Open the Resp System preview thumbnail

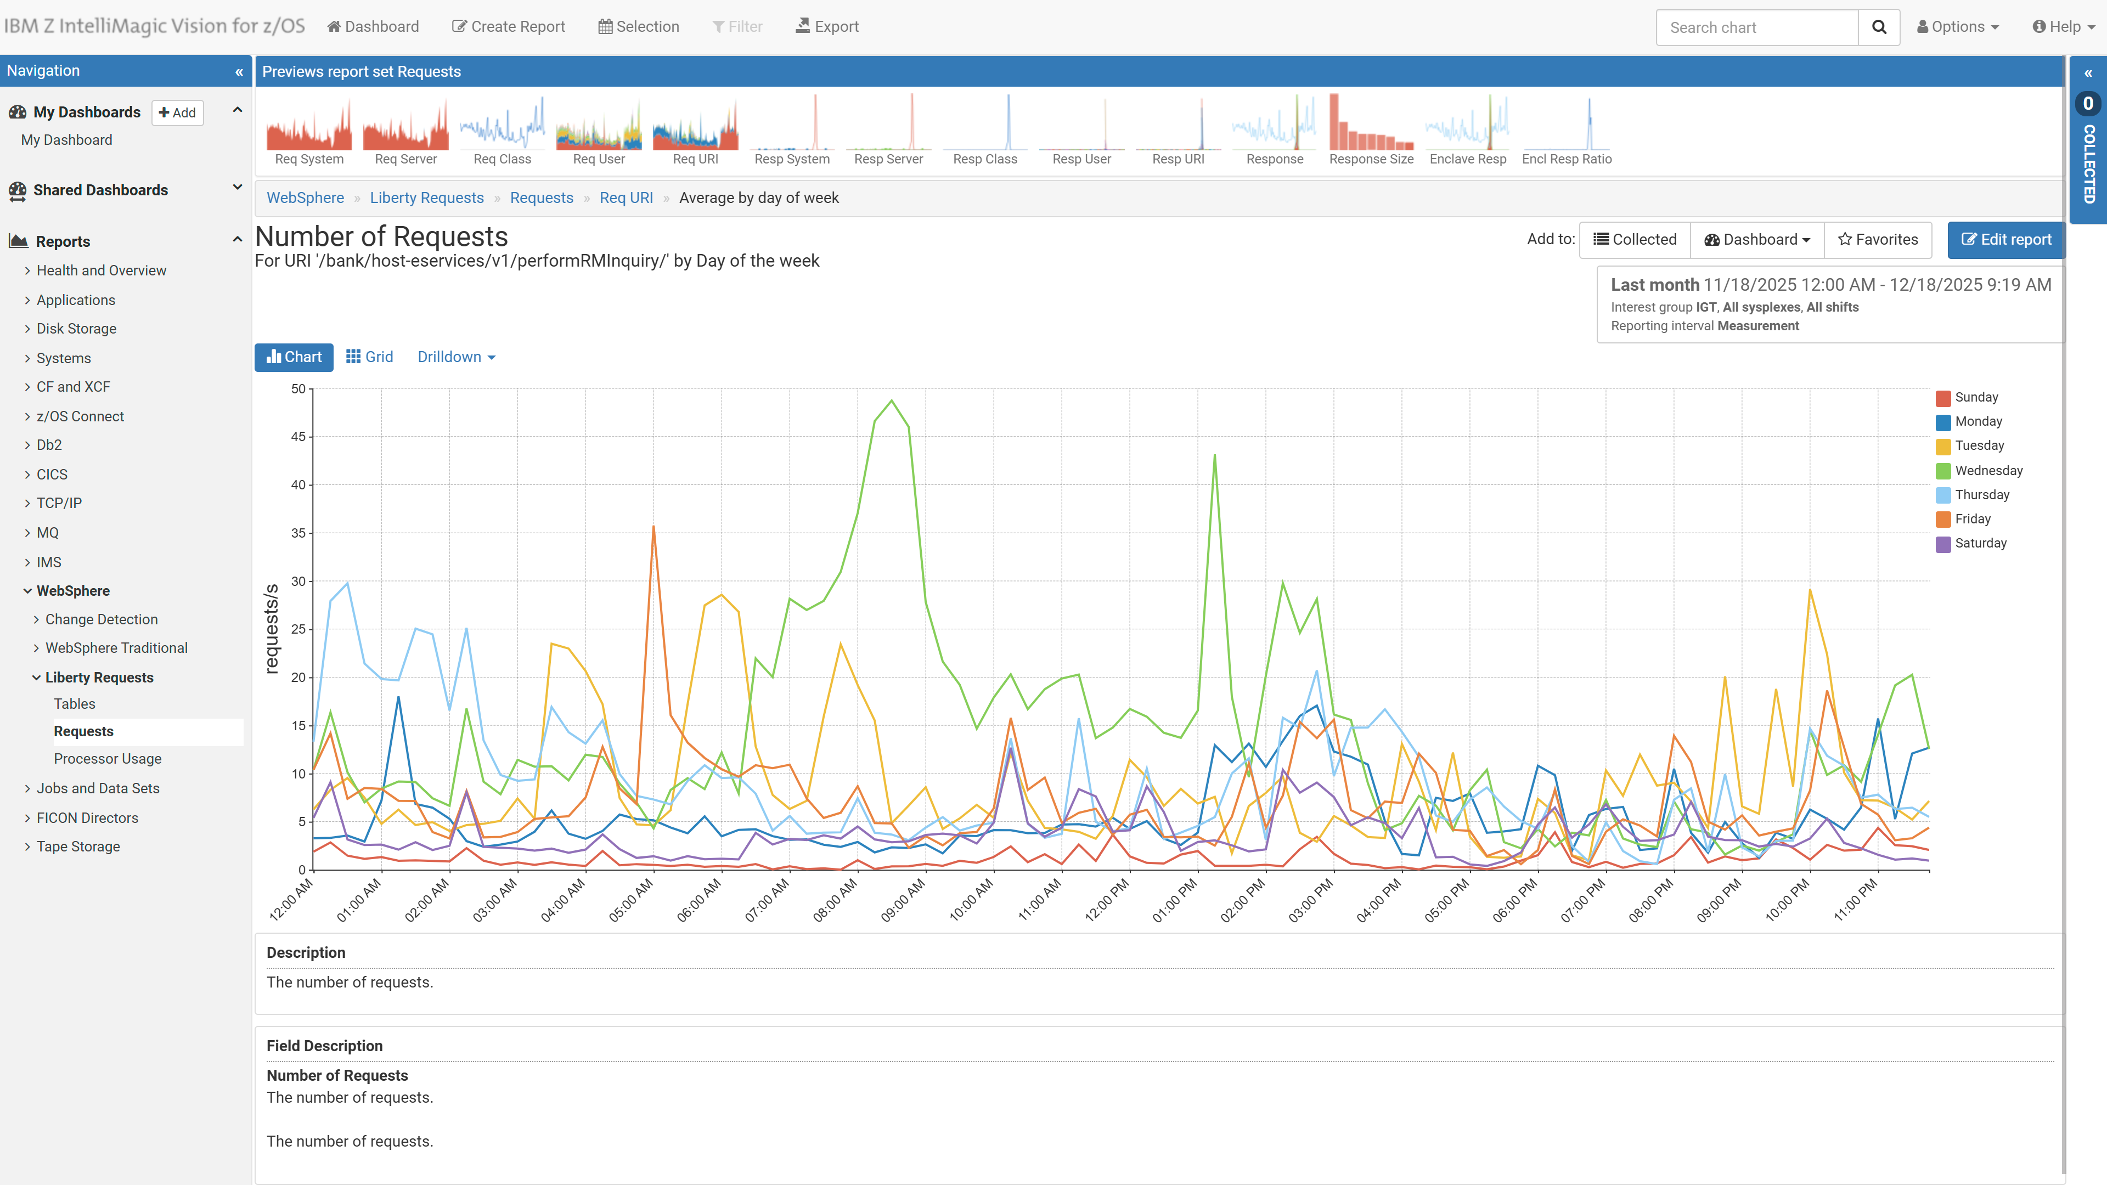pyautogui.click(x=792, y=131)
